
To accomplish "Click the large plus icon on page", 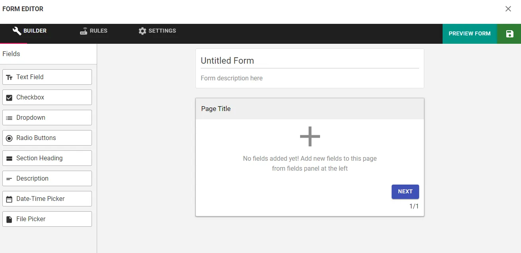I will (x=310, y=137).
